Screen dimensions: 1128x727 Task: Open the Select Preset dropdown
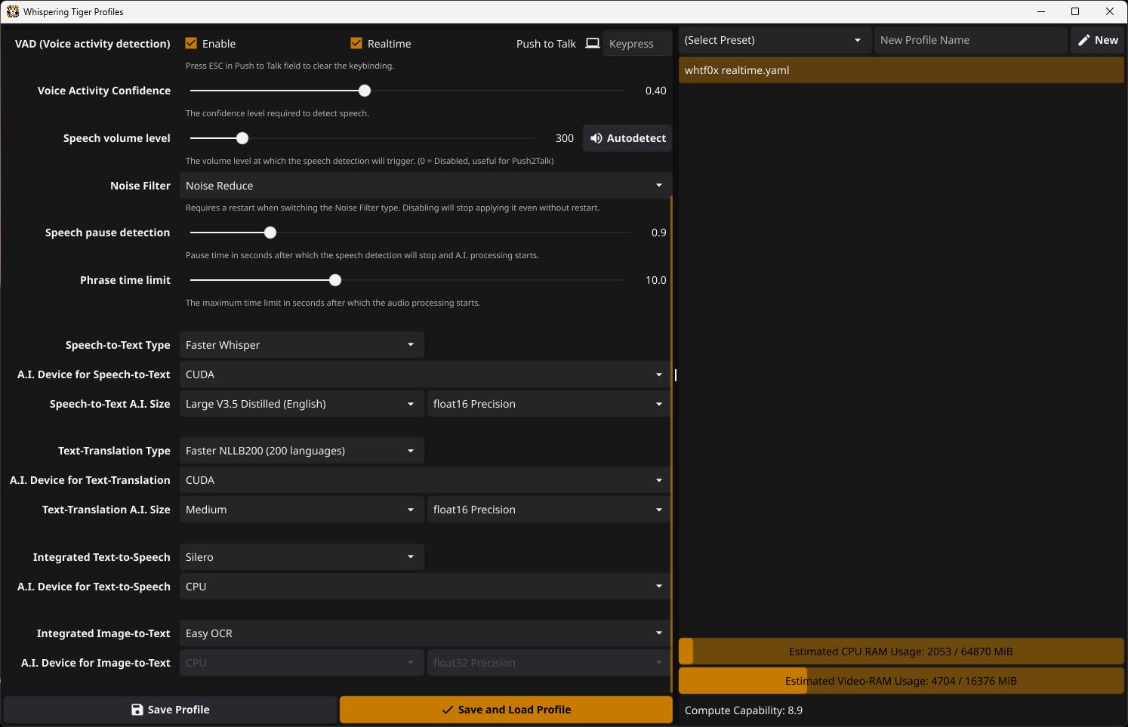772,40
